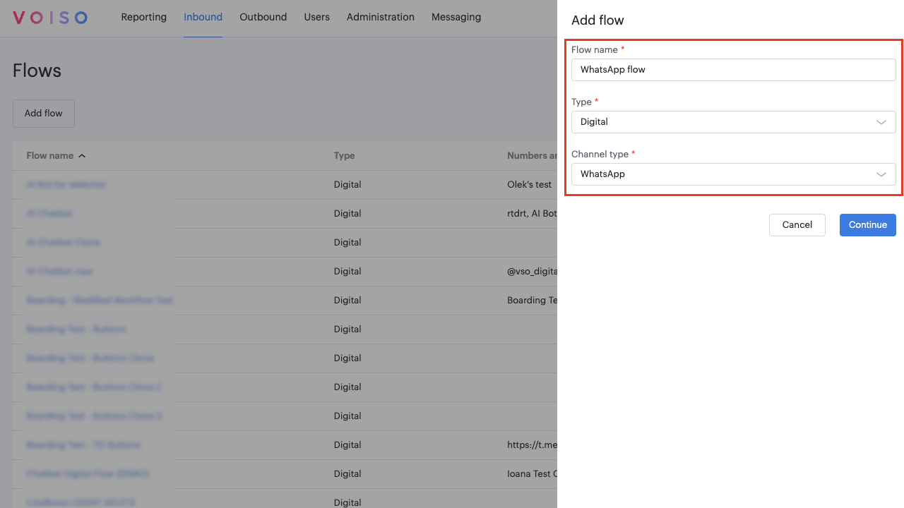Open the Administration menu
This screenshot has height=508, width=904.
(x=381, y=17)
